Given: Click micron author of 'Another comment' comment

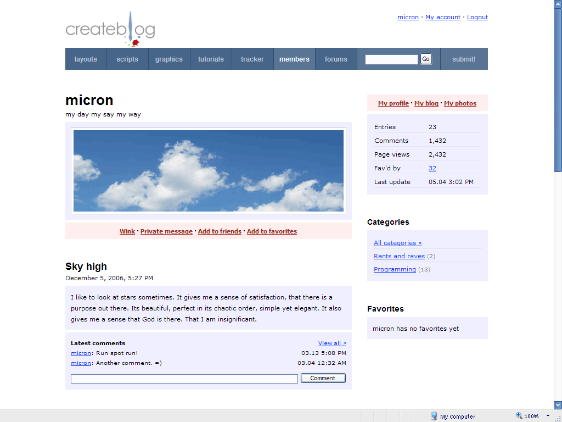Looking at the screenshot, I should (81, 363).
